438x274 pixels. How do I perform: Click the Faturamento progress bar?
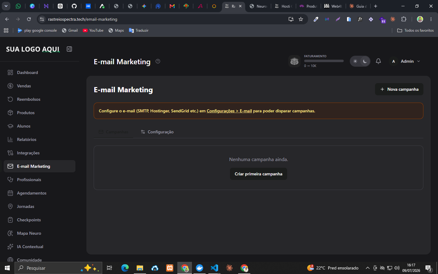pos(324,61)
